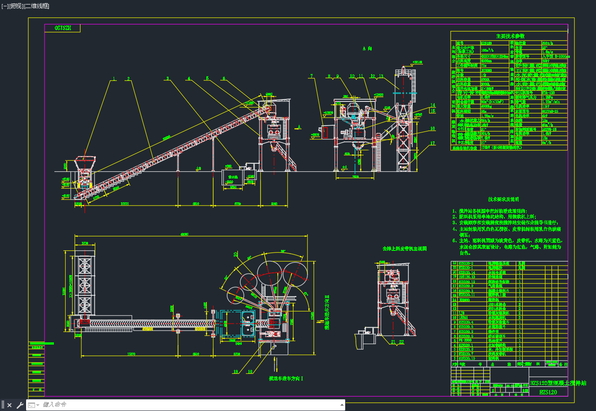The height and width of the screenshot is (411, 596).
Task: Grab the command line grip handle
Action: tap(3, 405)
